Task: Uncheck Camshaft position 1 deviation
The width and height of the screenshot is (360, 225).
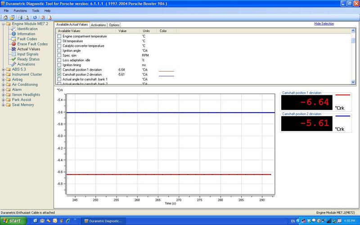Action: coord(59,70)
